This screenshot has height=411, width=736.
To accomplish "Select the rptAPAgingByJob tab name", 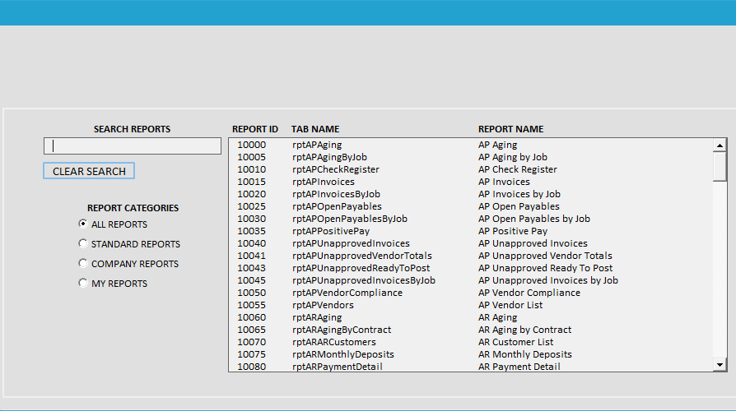I will 329,157.
